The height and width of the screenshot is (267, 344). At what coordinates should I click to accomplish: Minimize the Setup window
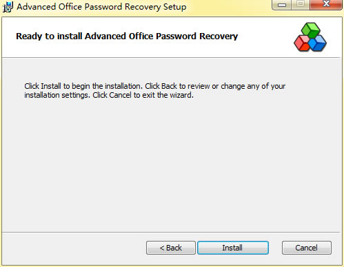pos(282,4)
